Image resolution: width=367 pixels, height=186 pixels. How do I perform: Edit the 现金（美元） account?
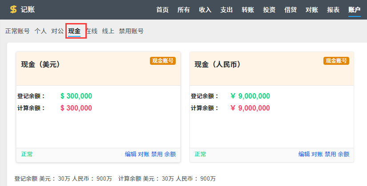coord(130,154)
